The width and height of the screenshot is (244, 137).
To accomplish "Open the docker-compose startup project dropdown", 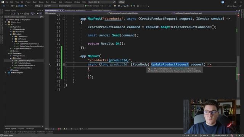I will click(x=71, y=6).
